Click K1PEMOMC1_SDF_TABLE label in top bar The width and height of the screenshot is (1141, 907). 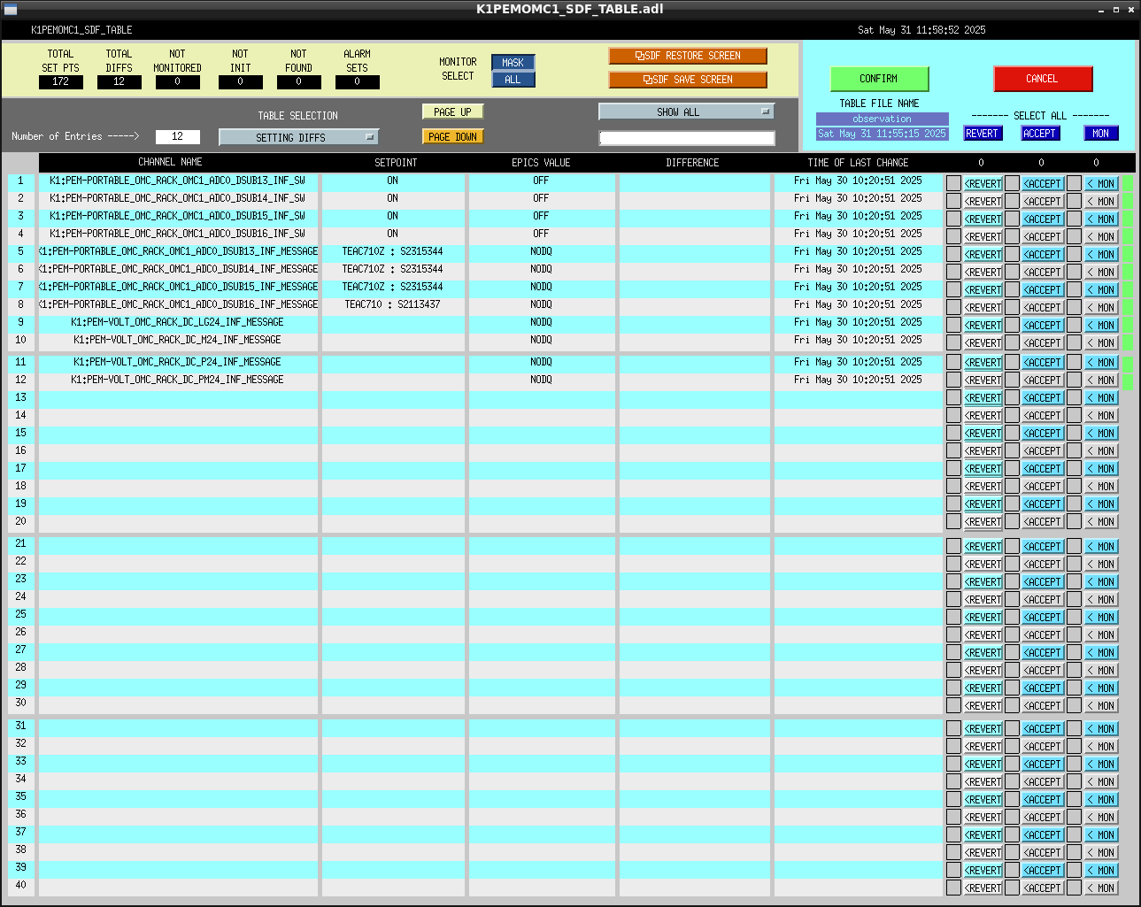(x=81, y=30)
